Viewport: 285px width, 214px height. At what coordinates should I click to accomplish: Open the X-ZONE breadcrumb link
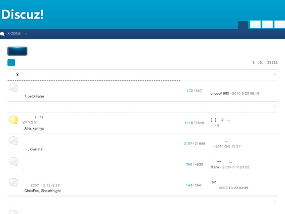(x=14, y=34)
